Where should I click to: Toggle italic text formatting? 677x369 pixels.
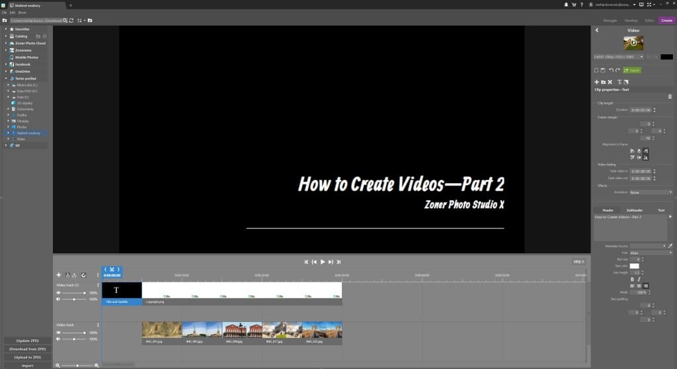(x=639, y=280)
